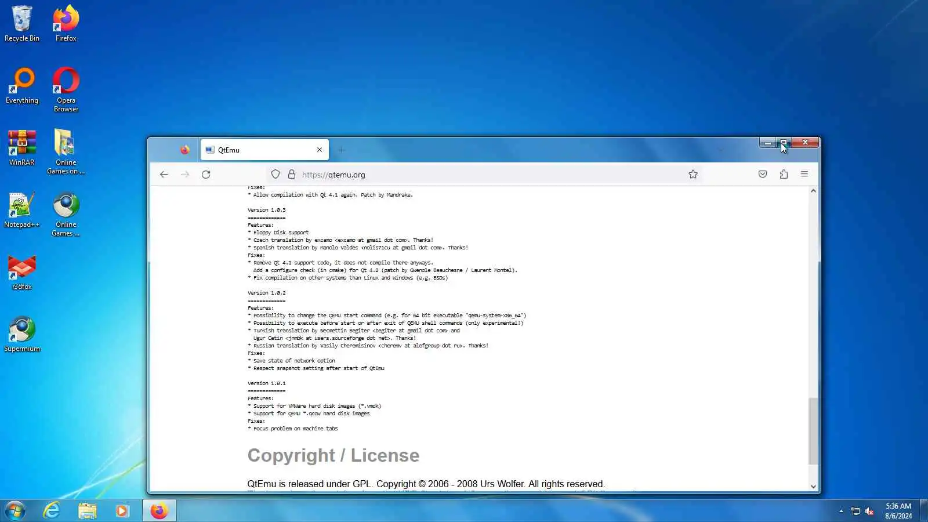Launch Windows Media Player from the taskbar

[x=122, y=511]
